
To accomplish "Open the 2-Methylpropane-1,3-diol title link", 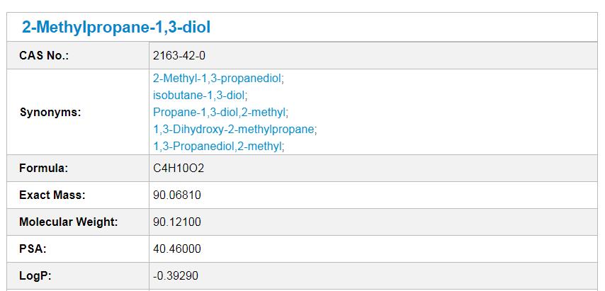I will pyautogui.click(x=116, y=28).
